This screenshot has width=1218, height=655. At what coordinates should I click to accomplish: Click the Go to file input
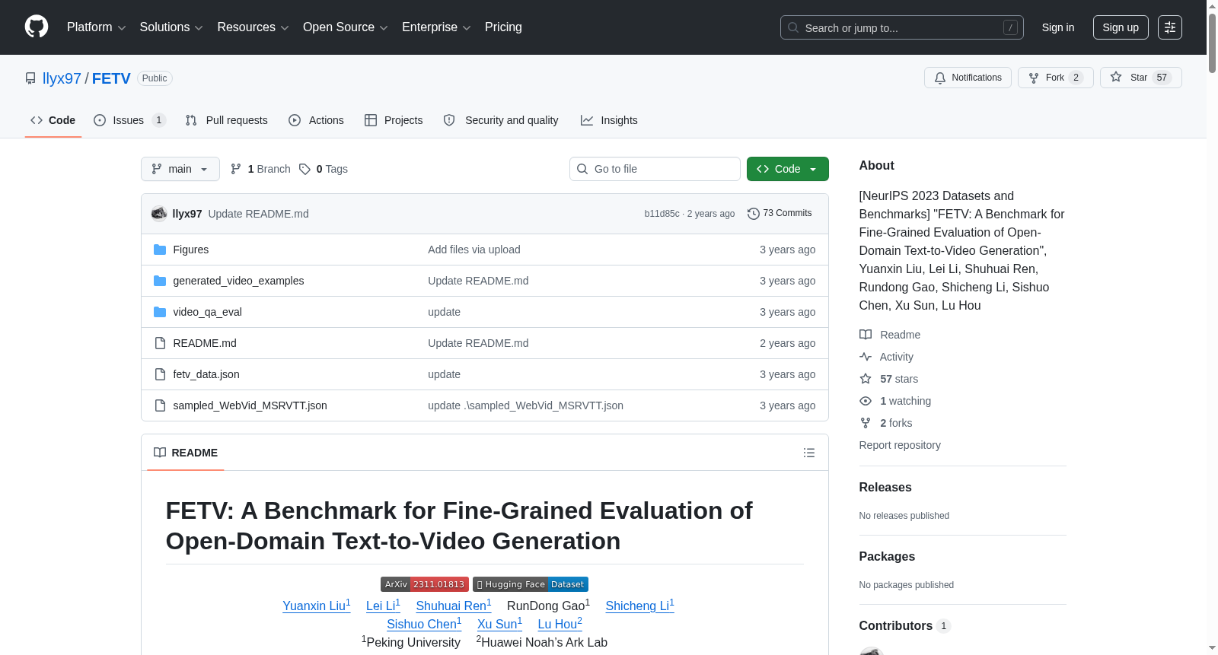tap(655, 169)
